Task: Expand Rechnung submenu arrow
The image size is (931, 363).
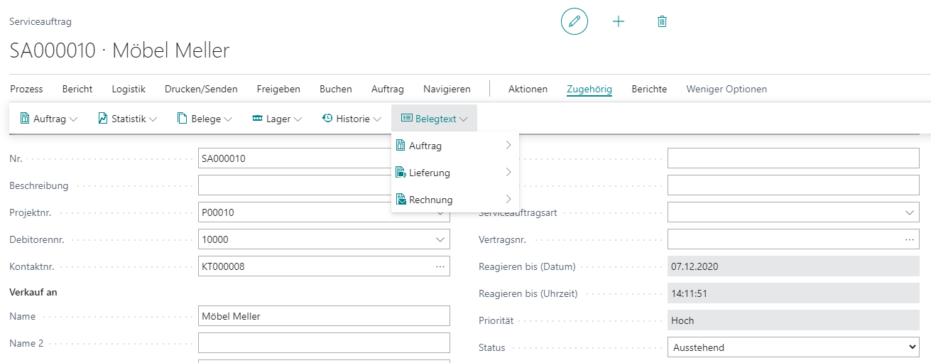Action: pos(508,199)
